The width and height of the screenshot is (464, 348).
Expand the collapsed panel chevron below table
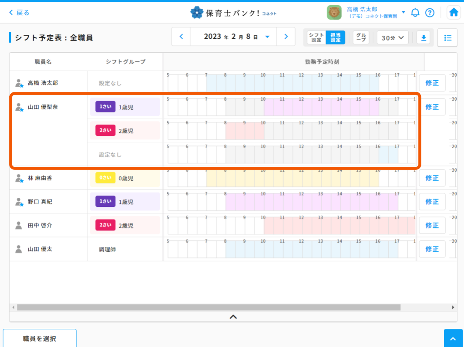pos(233,317)
